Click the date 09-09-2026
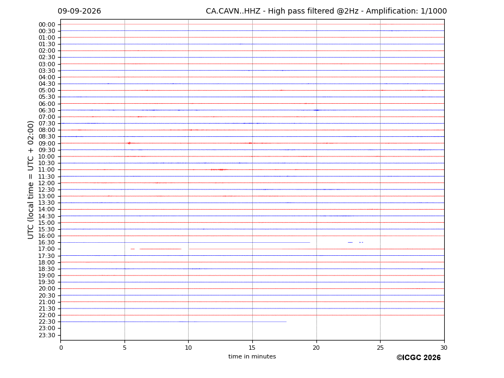 point(79,11)
